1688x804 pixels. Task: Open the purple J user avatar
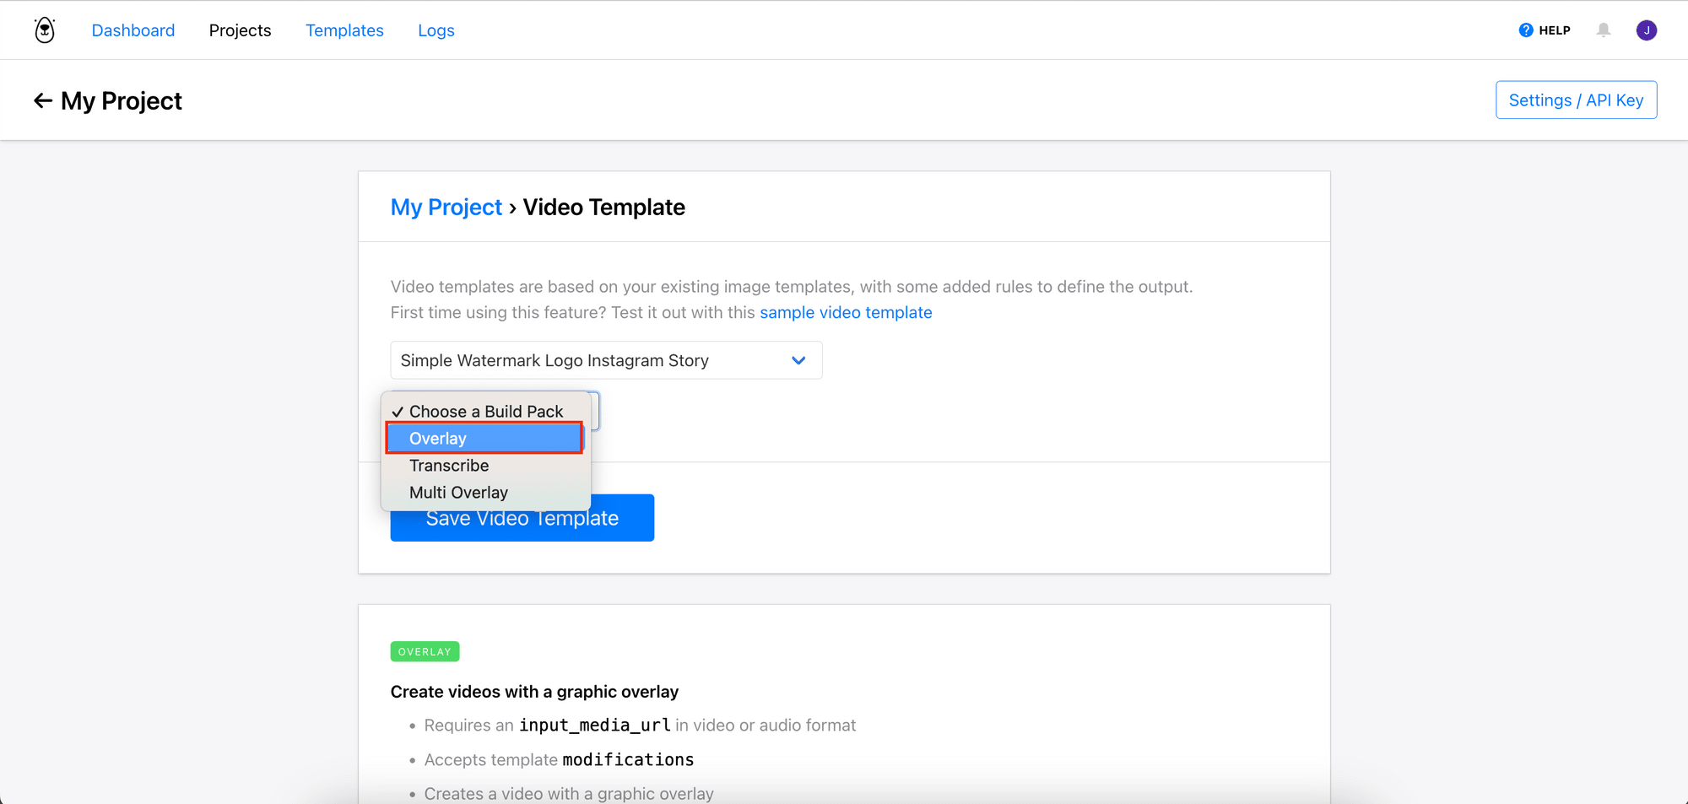[x=1646, y=30]
